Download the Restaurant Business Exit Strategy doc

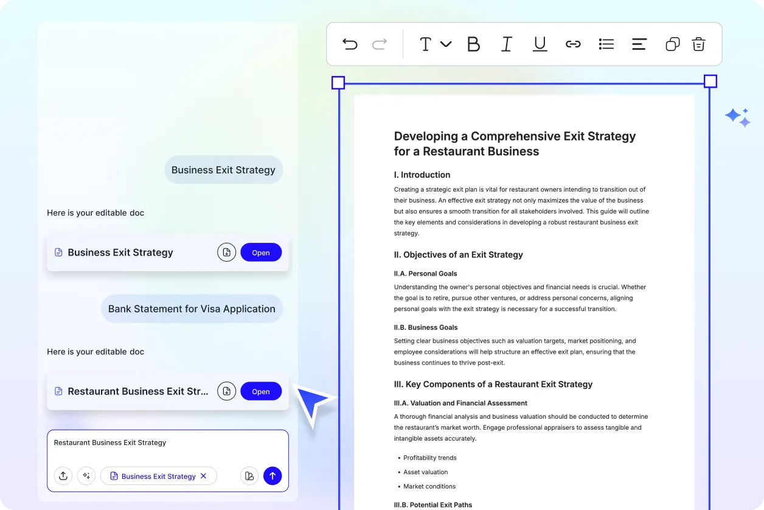click(x=226, y=391)
